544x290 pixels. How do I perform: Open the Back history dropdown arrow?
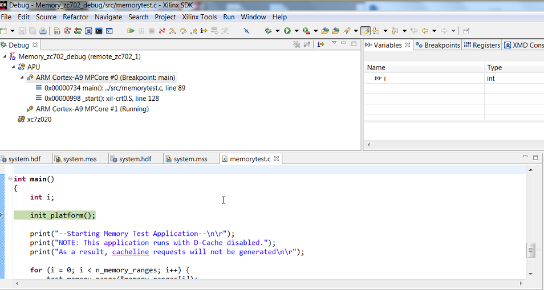click(x=434, y=31)
